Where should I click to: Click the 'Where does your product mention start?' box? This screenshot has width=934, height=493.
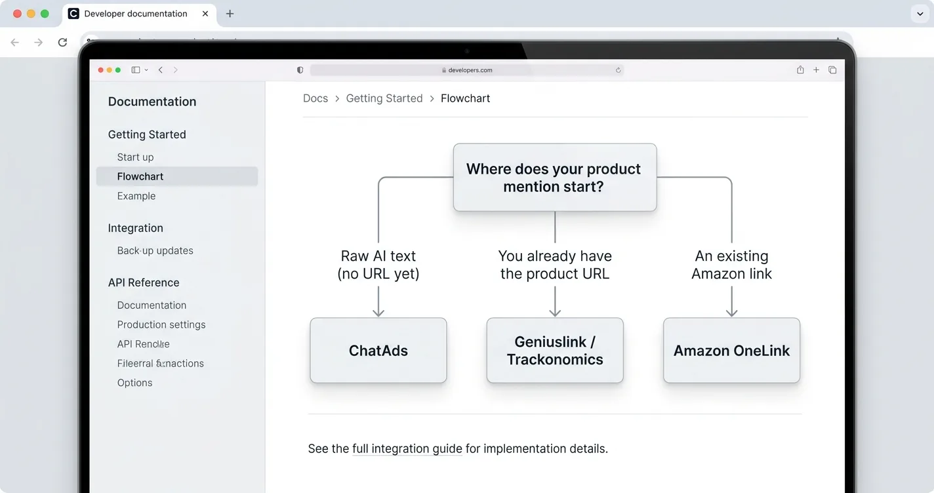point(555,178)
